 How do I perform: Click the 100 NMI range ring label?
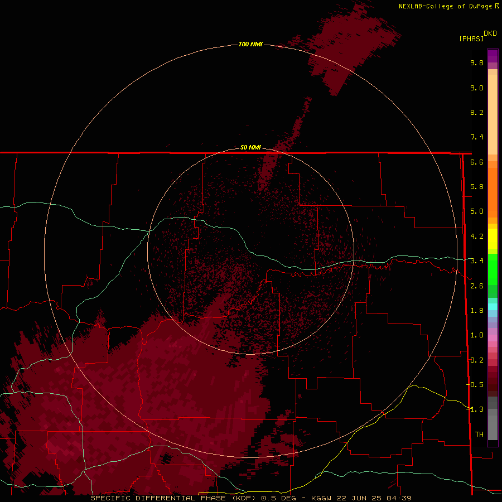(250, 44)
